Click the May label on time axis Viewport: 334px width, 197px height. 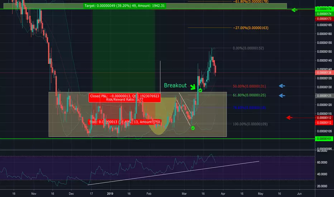point(261,193)
